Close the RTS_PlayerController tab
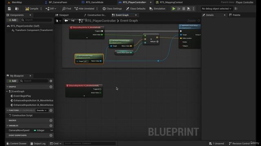The height and width of the screenshot is (146, 261). click(x=151, y=2)
